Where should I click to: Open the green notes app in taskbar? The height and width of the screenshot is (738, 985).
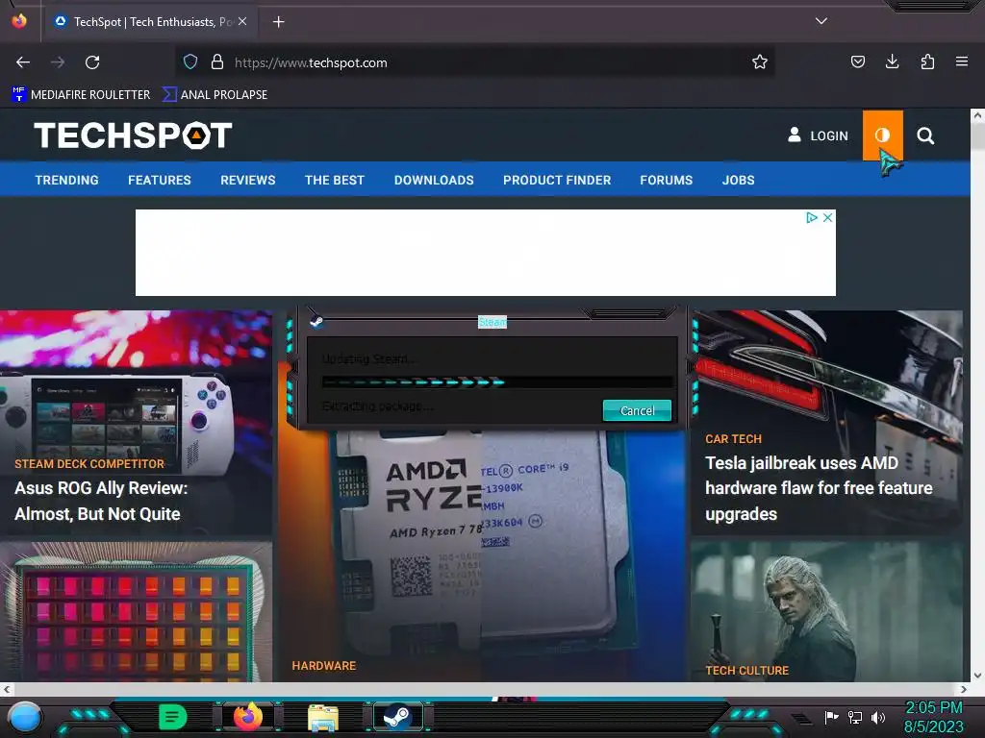tap(173, 717)
